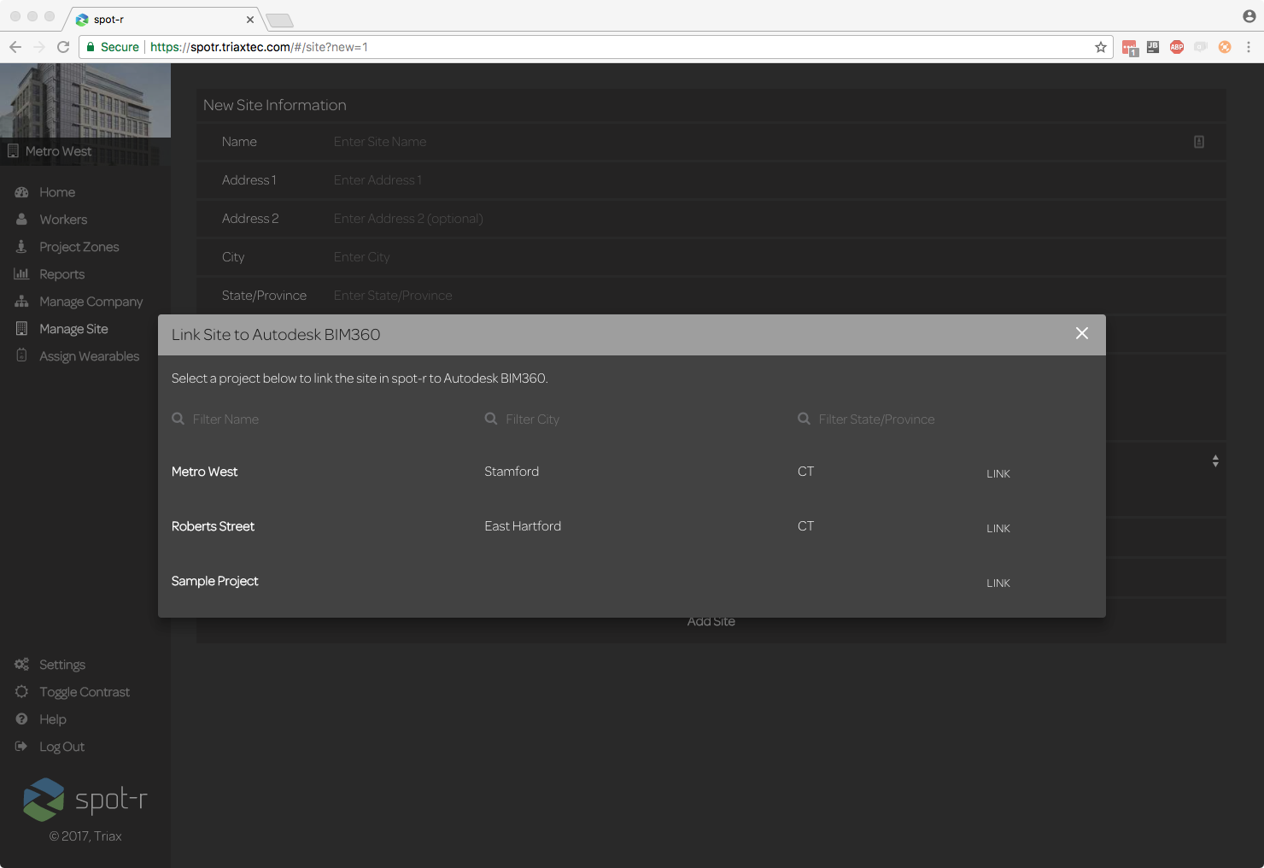Click the JB extension icon
The image size is (1264, 868).
tap(1153, 47)
